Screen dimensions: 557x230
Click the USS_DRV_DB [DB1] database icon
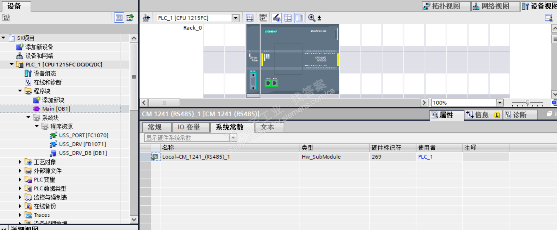pos(53,153)
